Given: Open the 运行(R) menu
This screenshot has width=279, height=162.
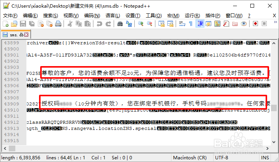Looking at the screenshot, I should [193, 16].
